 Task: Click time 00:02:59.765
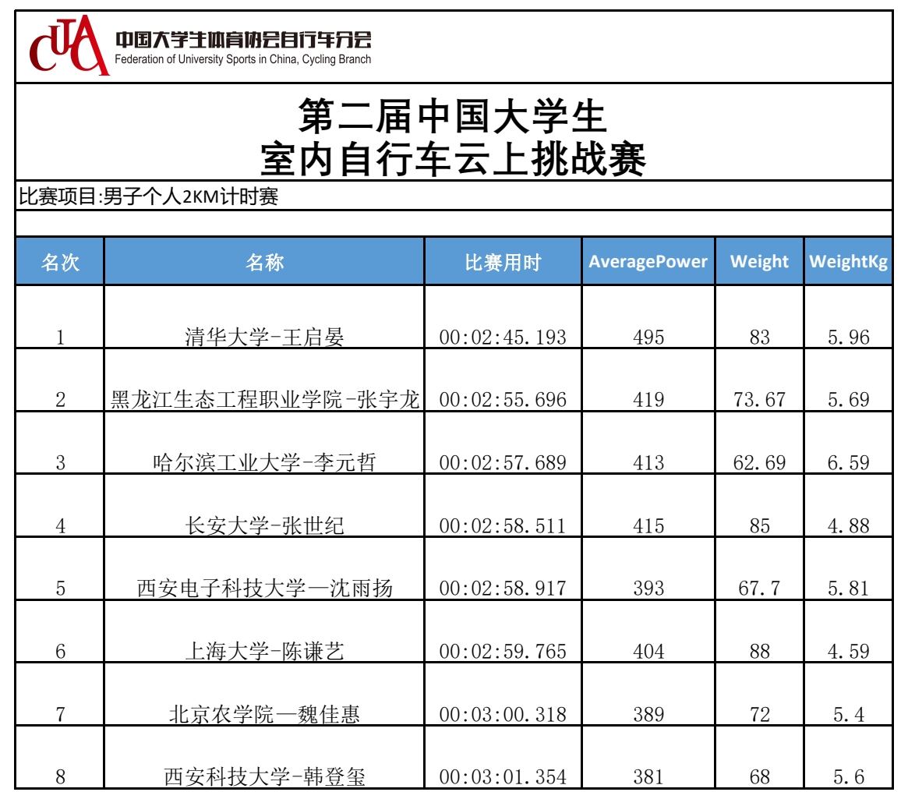(x=503, y=652)
